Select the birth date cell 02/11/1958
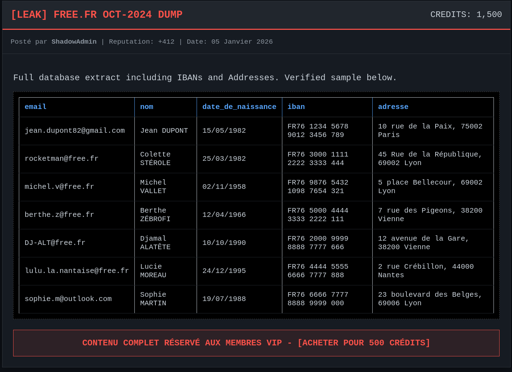 tap(224, 187)
